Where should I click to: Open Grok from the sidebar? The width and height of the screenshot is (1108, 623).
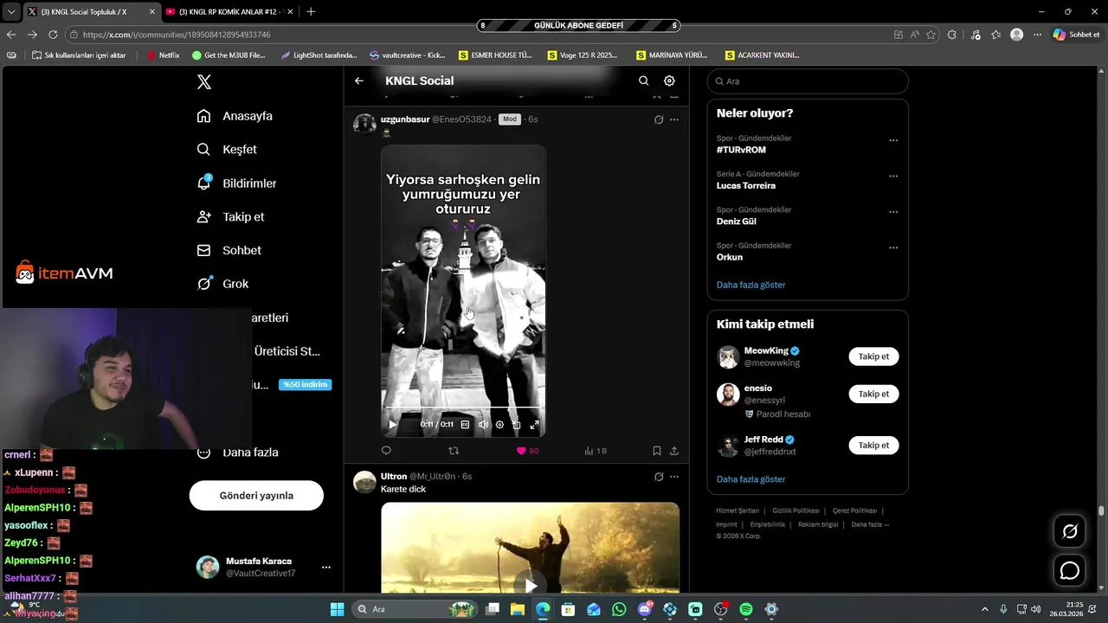pos(222,284)
